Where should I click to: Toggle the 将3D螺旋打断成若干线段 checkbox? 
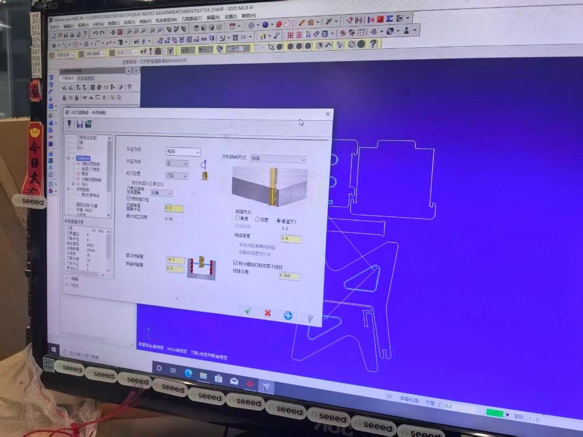pos(235,263)
